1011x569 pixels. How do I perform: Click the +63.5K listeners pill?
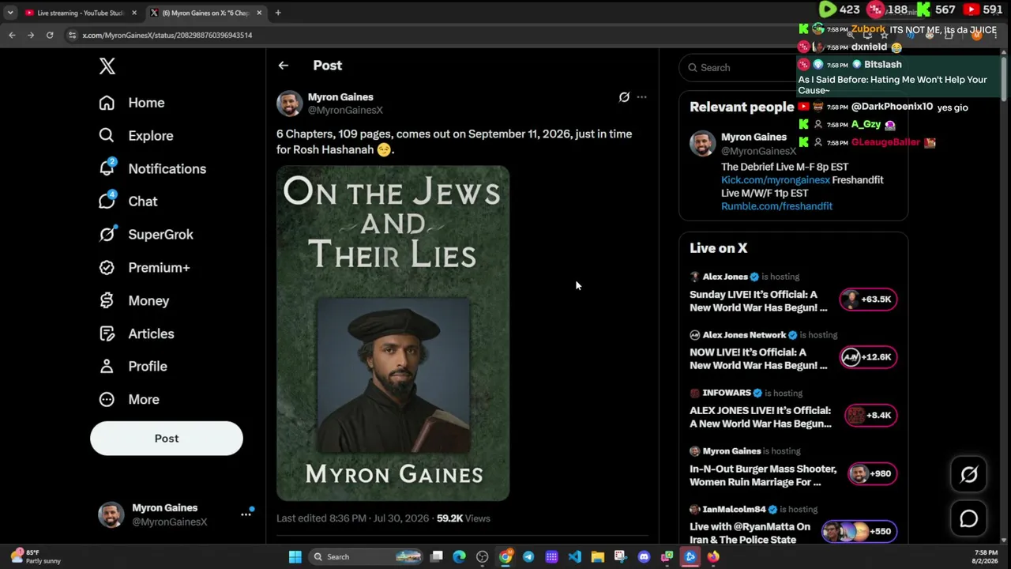click(x=867, y=300)
